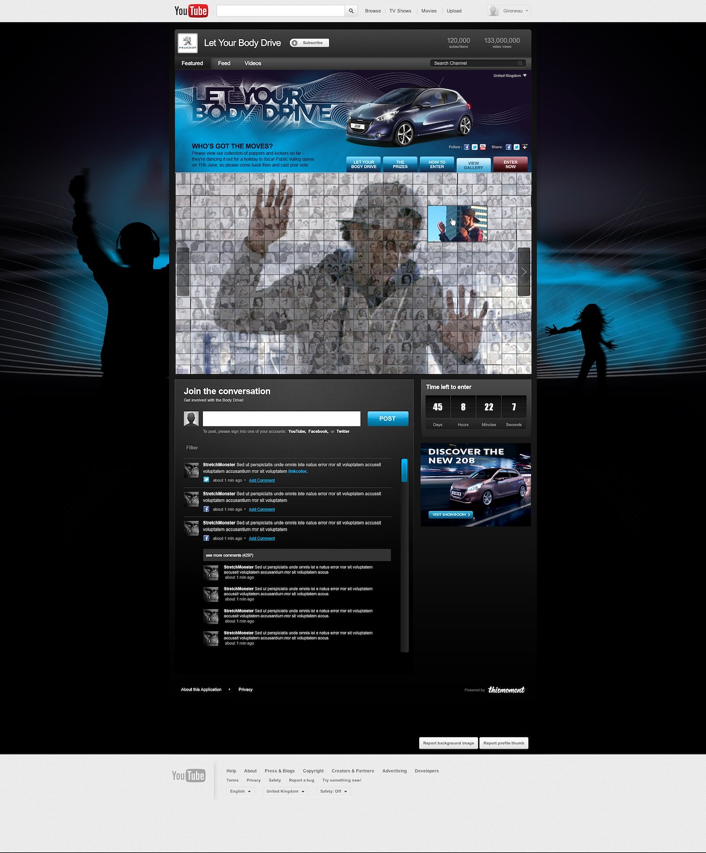Viewport: 706px width, 853px height.
Task: Open Press & Blogs footer link
Action: point(280,771)
